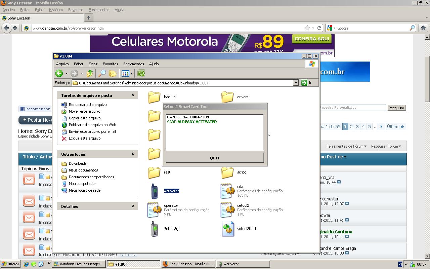Image resolution: width=430 pixels, height=269 pixels.
Task: Click the Recomendar Facebook button
Action: click(35, 109)
